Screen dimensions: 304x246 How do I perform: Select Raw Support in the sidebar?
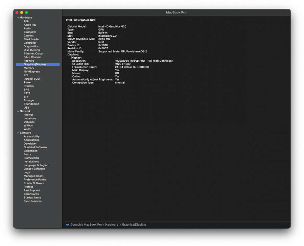(x=32, y=191)
